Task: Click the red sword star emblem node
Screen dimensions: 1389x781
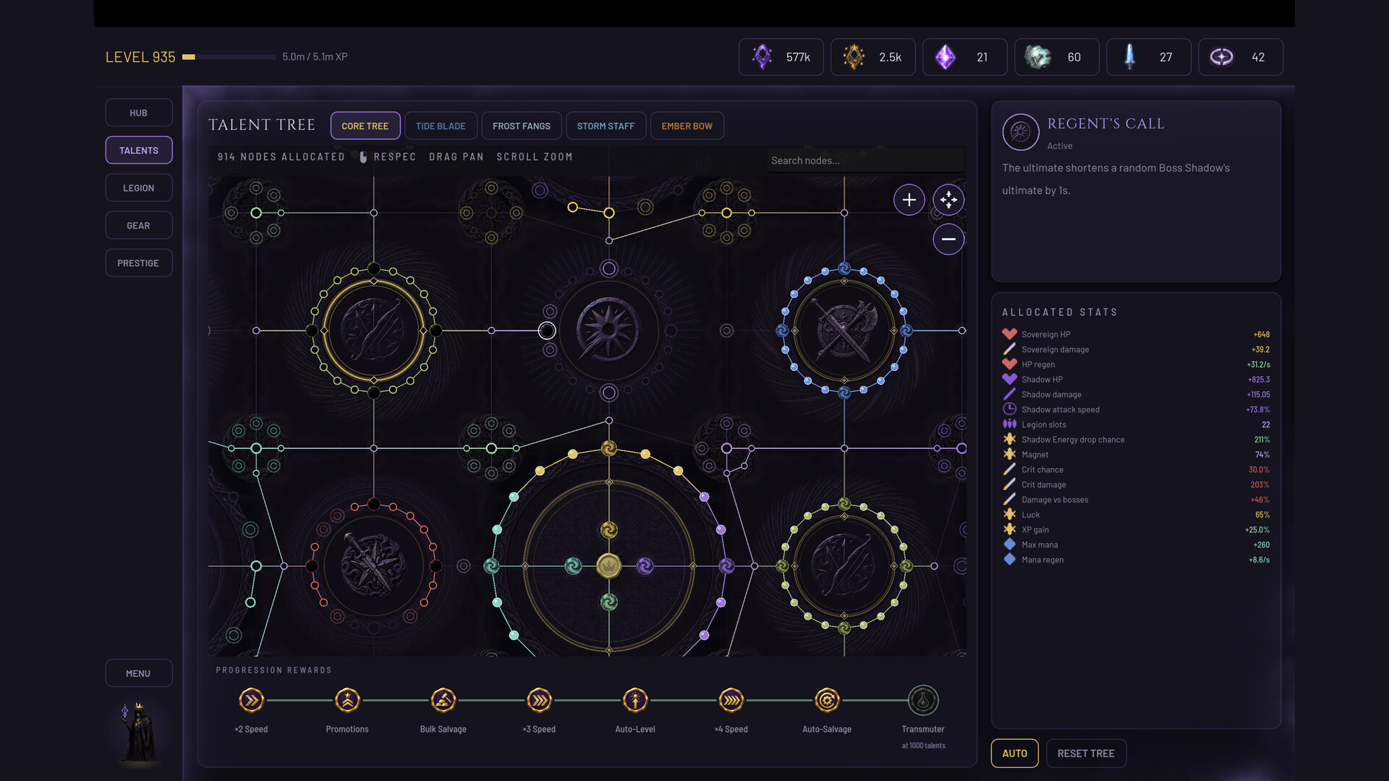Action: 373,566
